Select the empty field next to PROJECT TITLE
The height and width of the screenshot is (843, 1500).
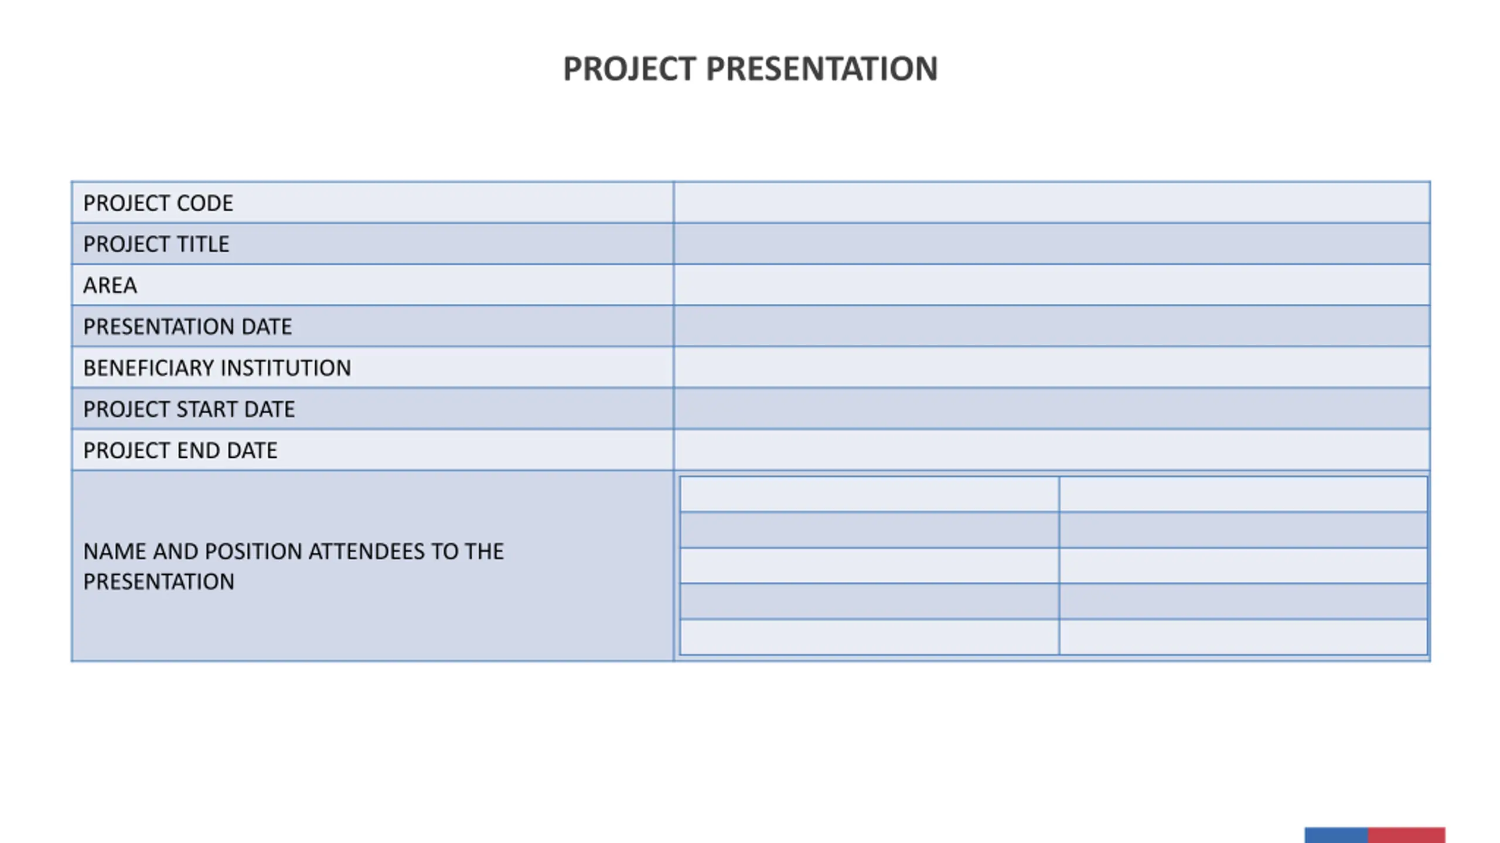click(1052, 244)
